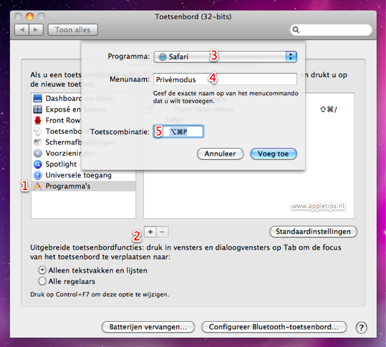Select the Alle regelaars radio button
The height and width of the screenshot is (347, 386).
42,281
